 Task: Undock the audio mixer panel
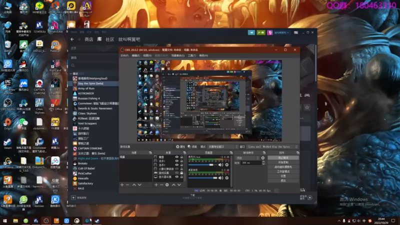(x=231, y=152)
